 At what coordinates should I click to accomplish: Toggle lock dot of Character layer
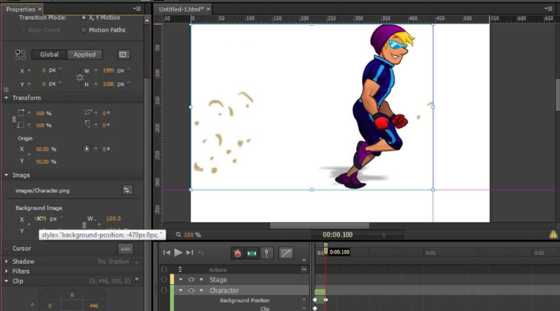click(202, 290)
